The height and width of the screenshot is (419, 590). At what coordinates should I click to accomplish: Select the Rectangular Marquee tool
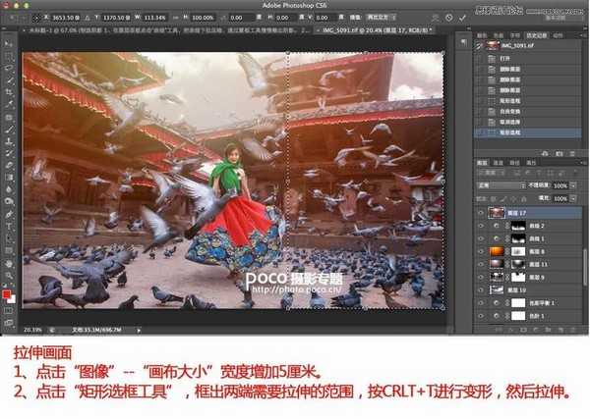[x=9, y=57]
